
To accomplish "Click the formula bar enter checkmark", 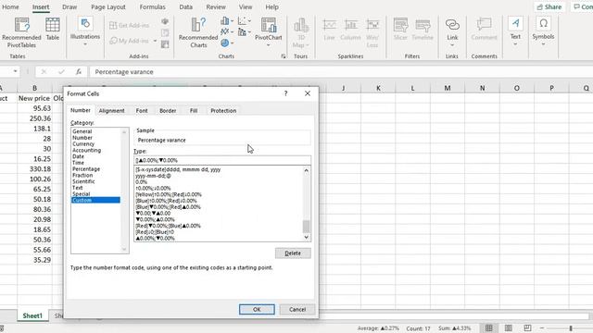I will tap(61, 72).
